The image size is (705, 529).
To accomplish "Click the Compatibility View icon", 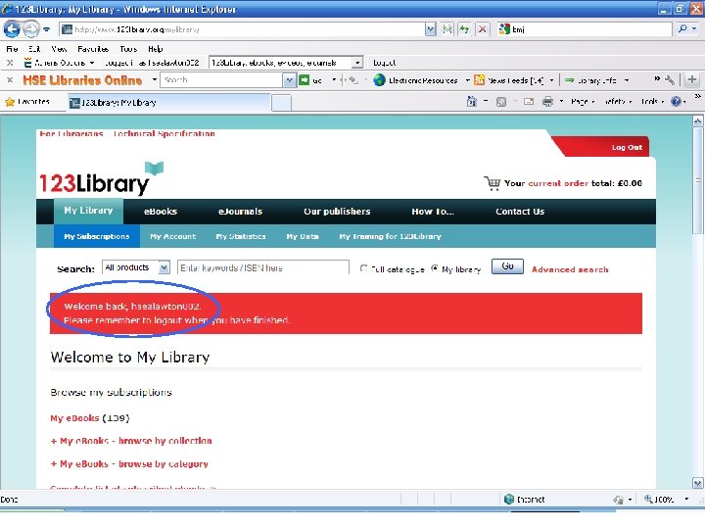I will tap(447, 29).
